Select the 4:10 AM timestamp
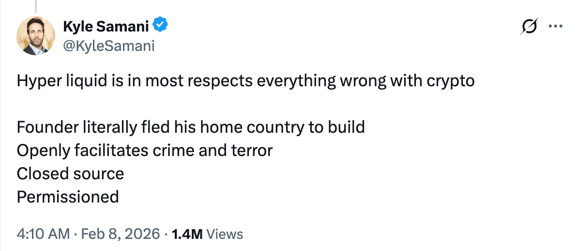This screenshot has width=578, height=251. click(x=43, y=234)
